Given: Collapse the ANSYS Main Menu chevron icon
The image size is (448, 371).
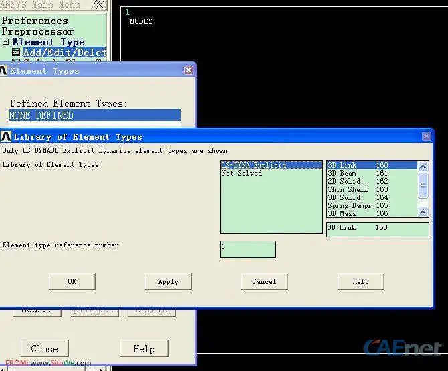Looking at the screenshot, I should coord(99,4).
